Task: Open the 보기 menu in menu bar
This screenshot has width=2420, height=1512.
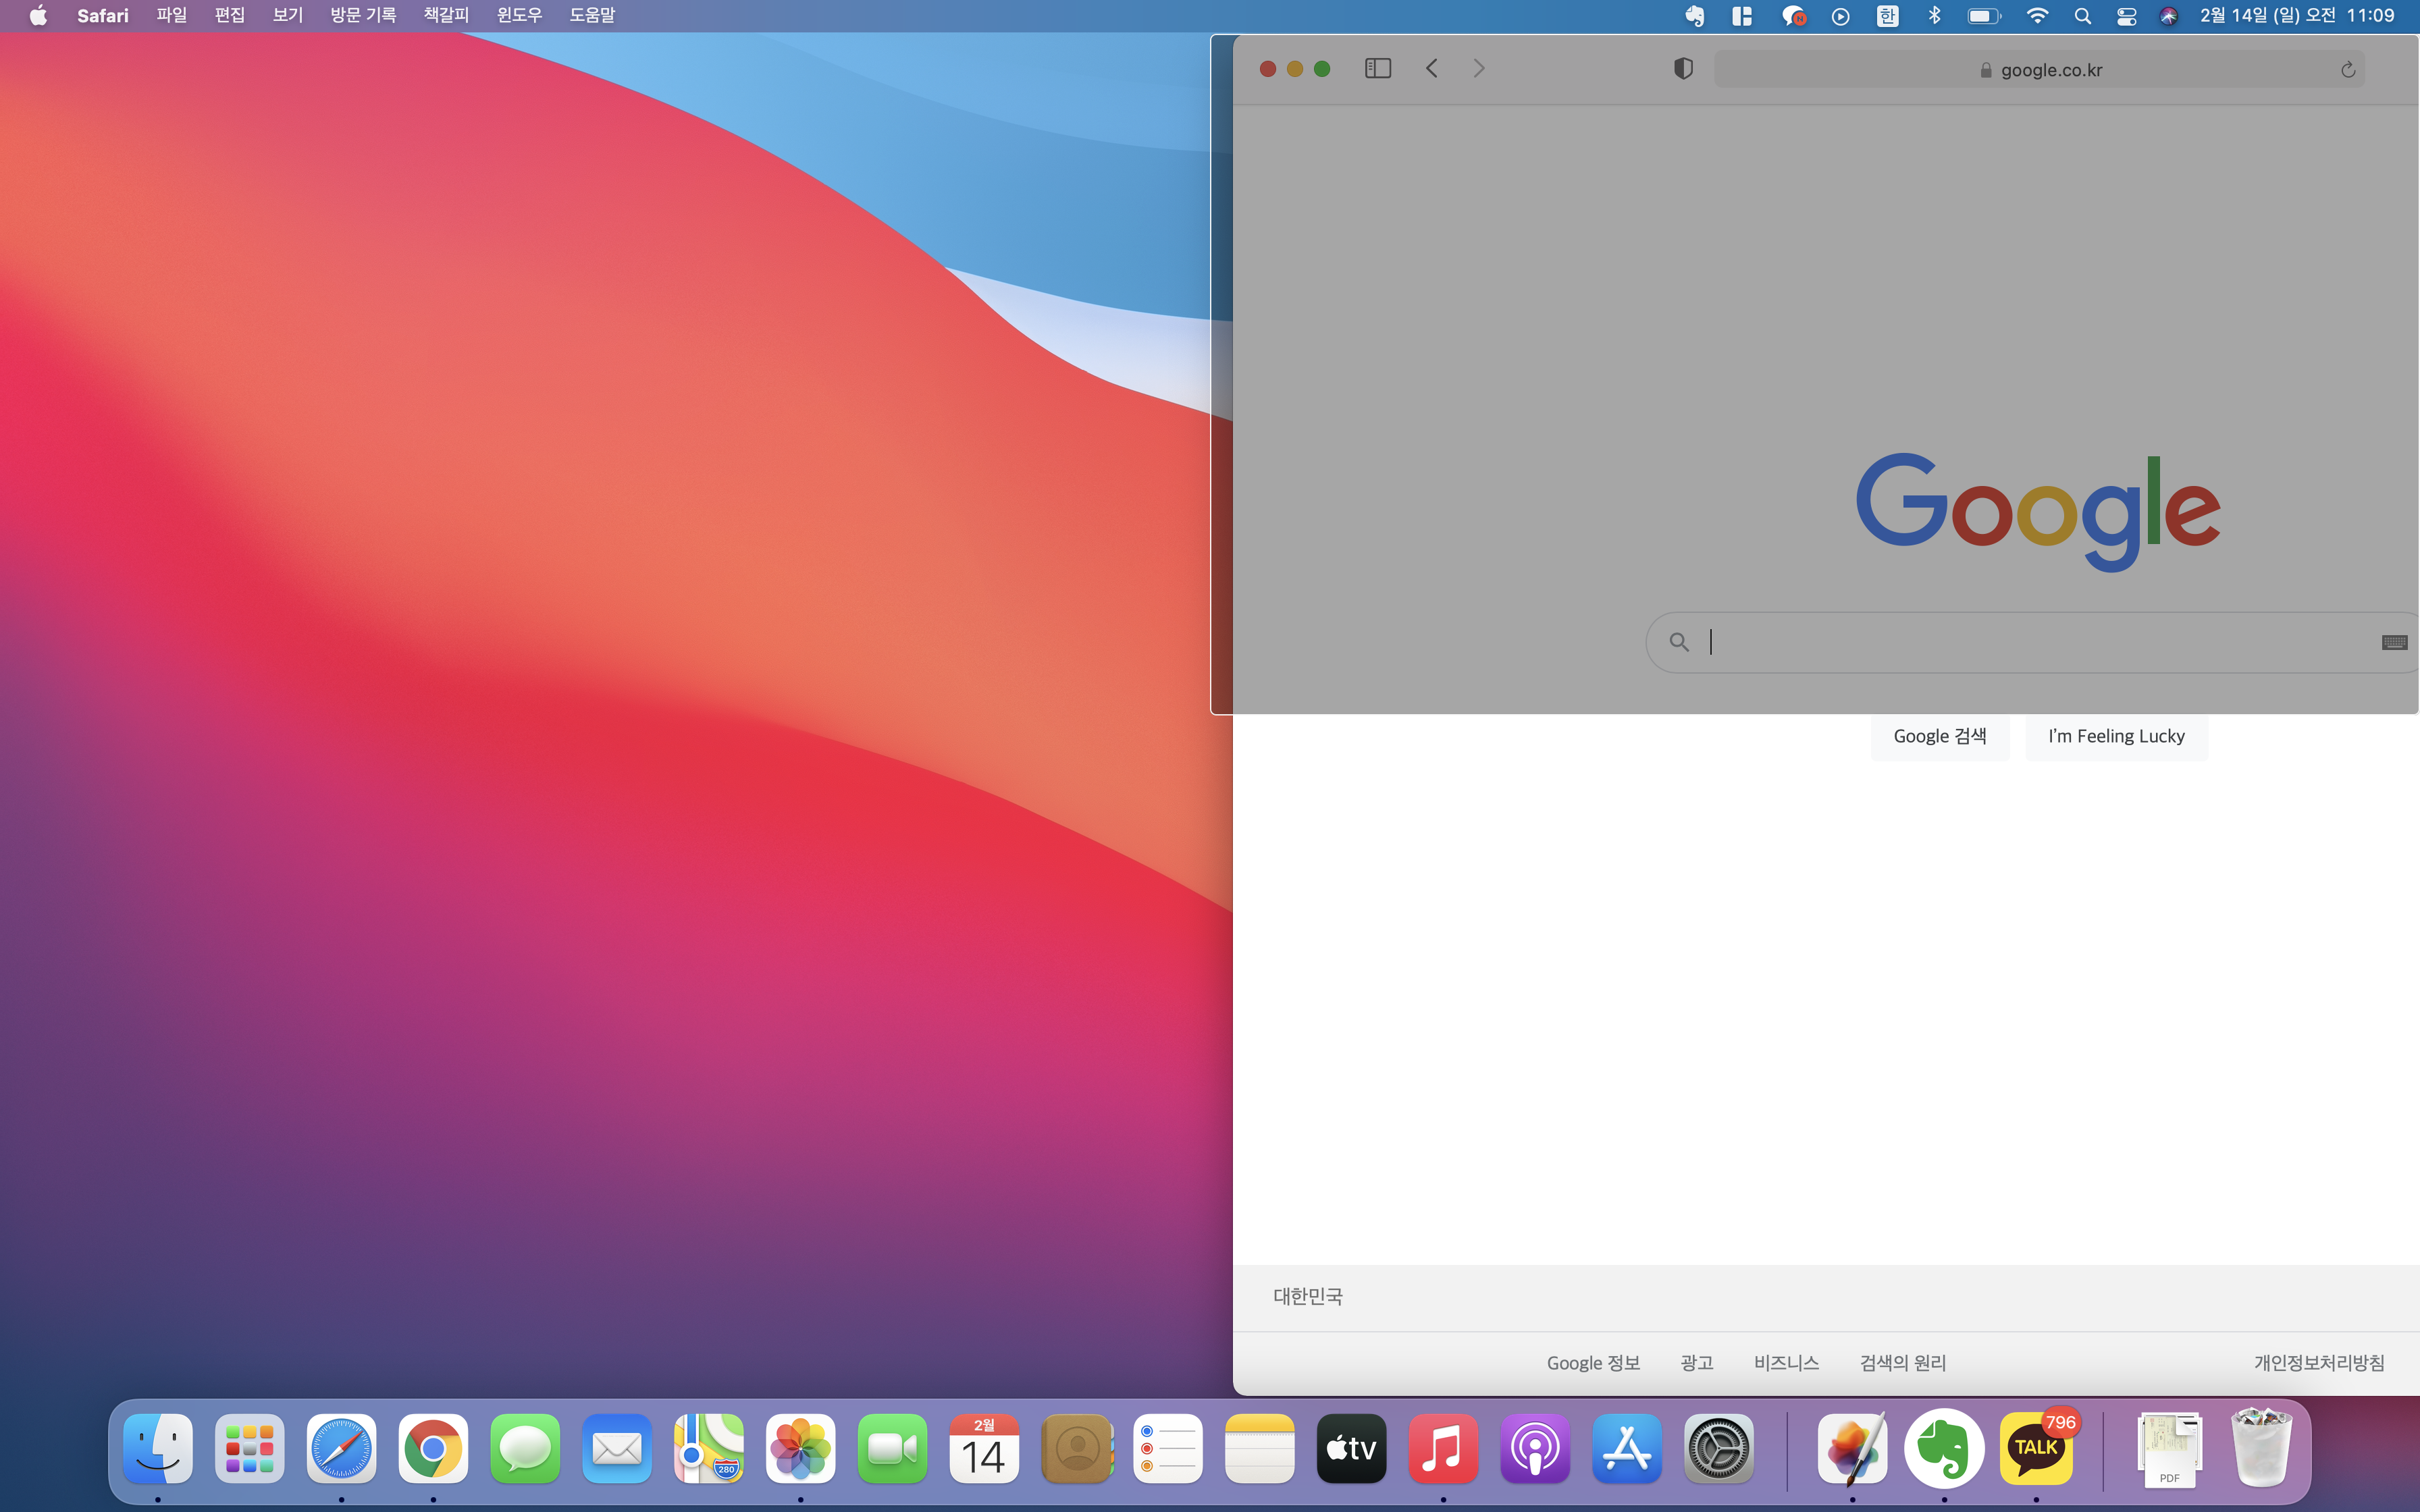Action: click(287, 15)
